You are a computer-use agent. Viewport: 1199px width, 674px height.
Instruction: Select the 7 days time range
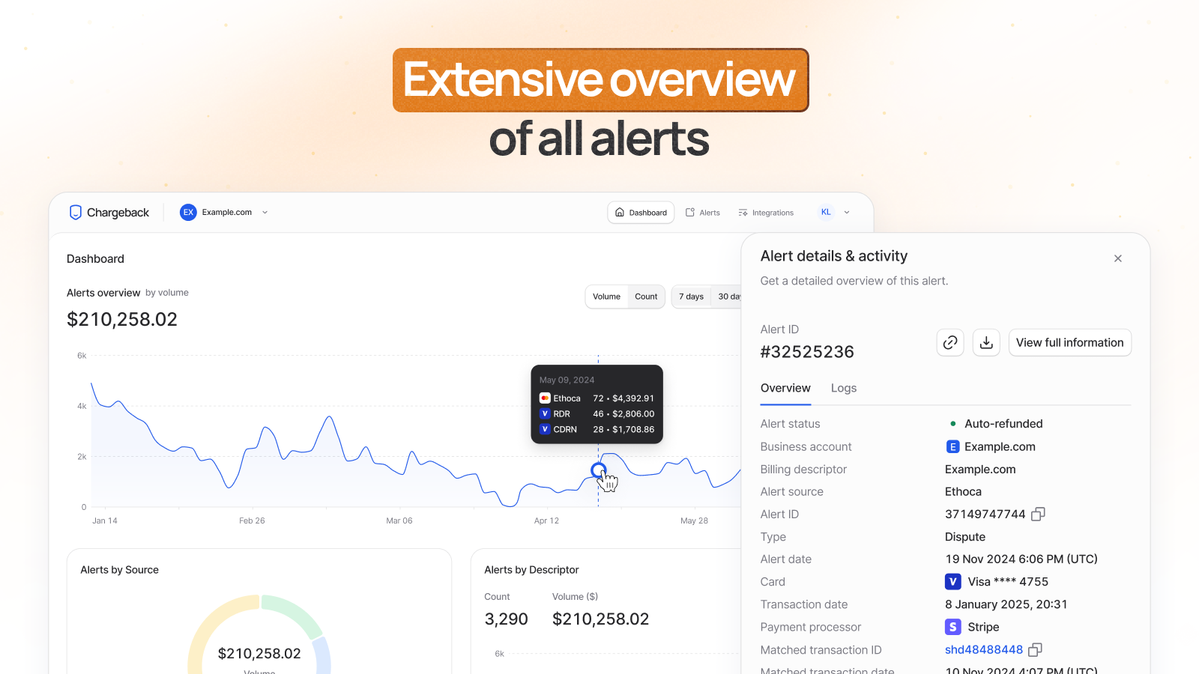tap(691, 297)
